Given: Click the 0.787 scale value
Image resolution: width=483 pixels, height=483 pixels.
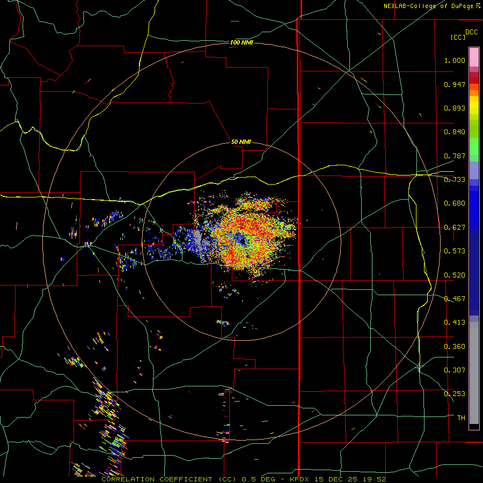Looking at the screenshot, I should tap(455, 156).
